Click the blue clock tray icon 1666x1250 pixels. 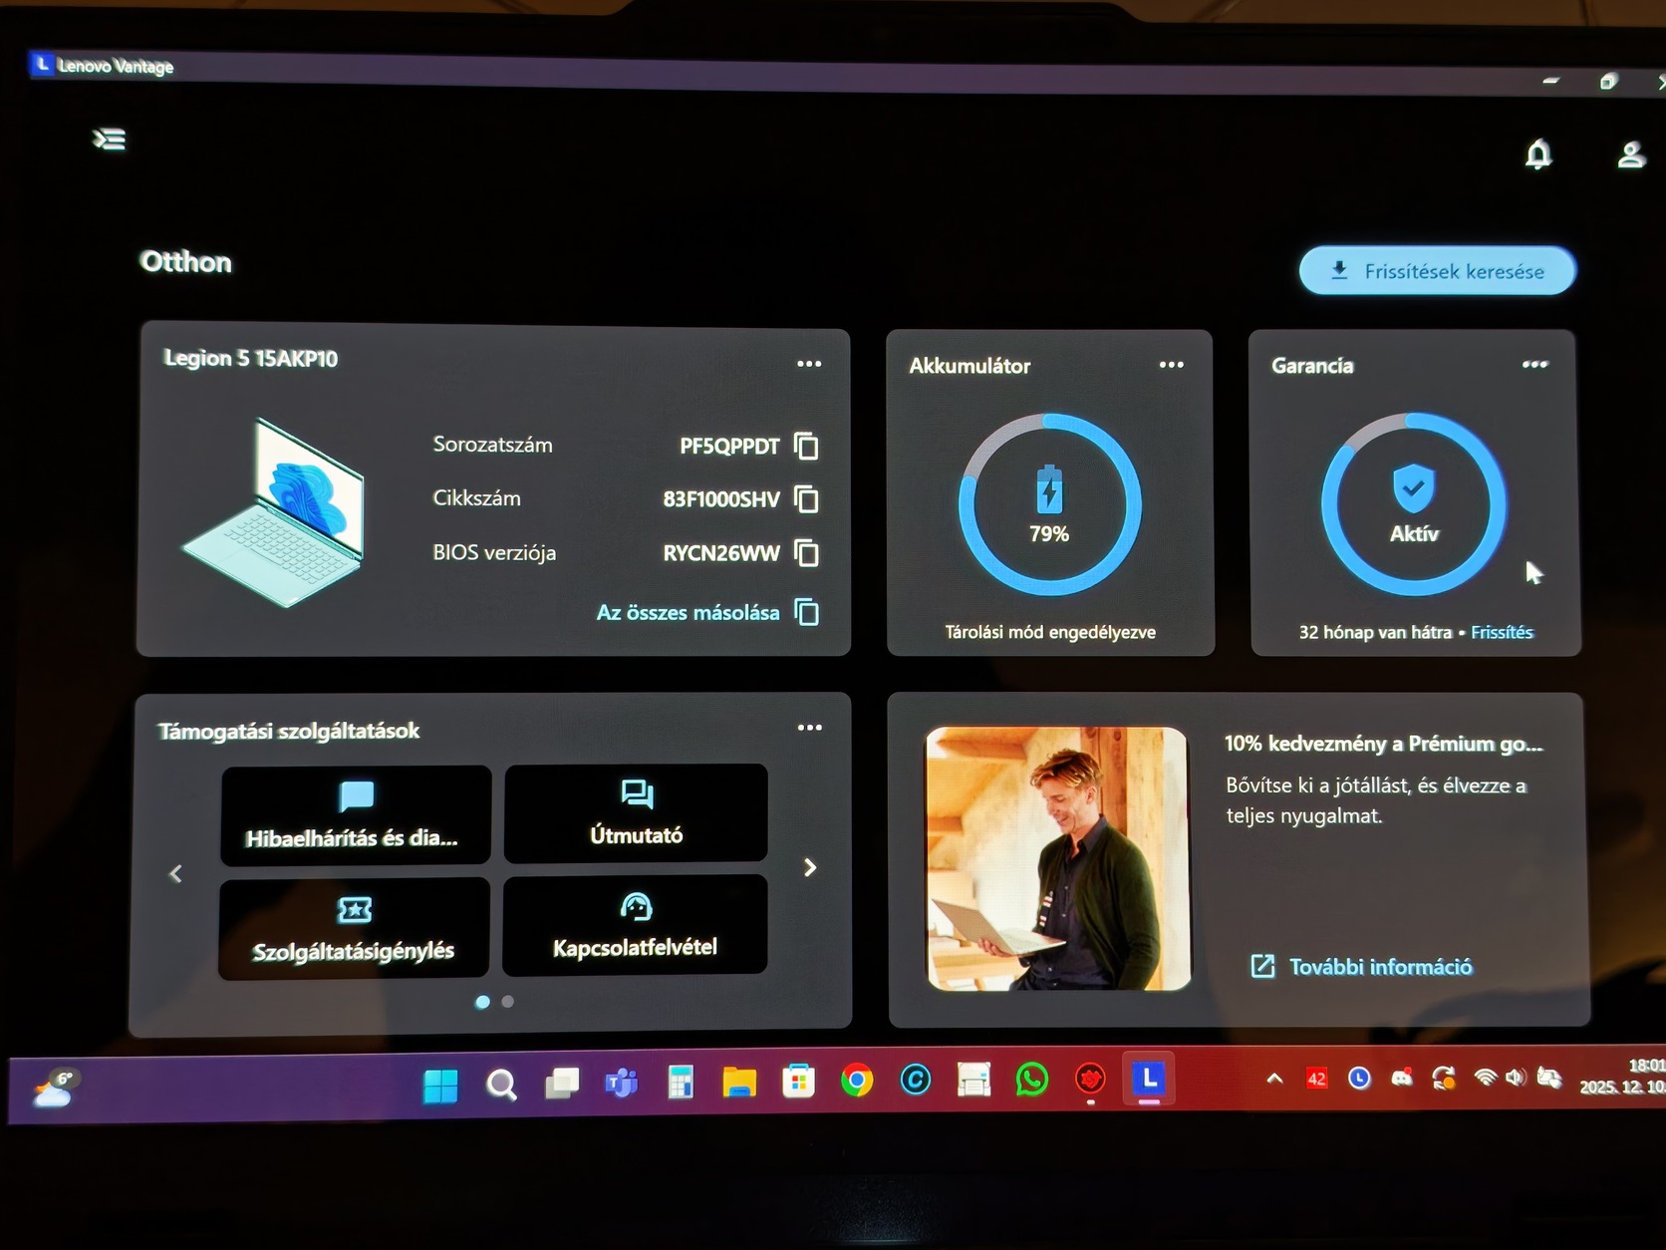(x=1359, y=1078)
